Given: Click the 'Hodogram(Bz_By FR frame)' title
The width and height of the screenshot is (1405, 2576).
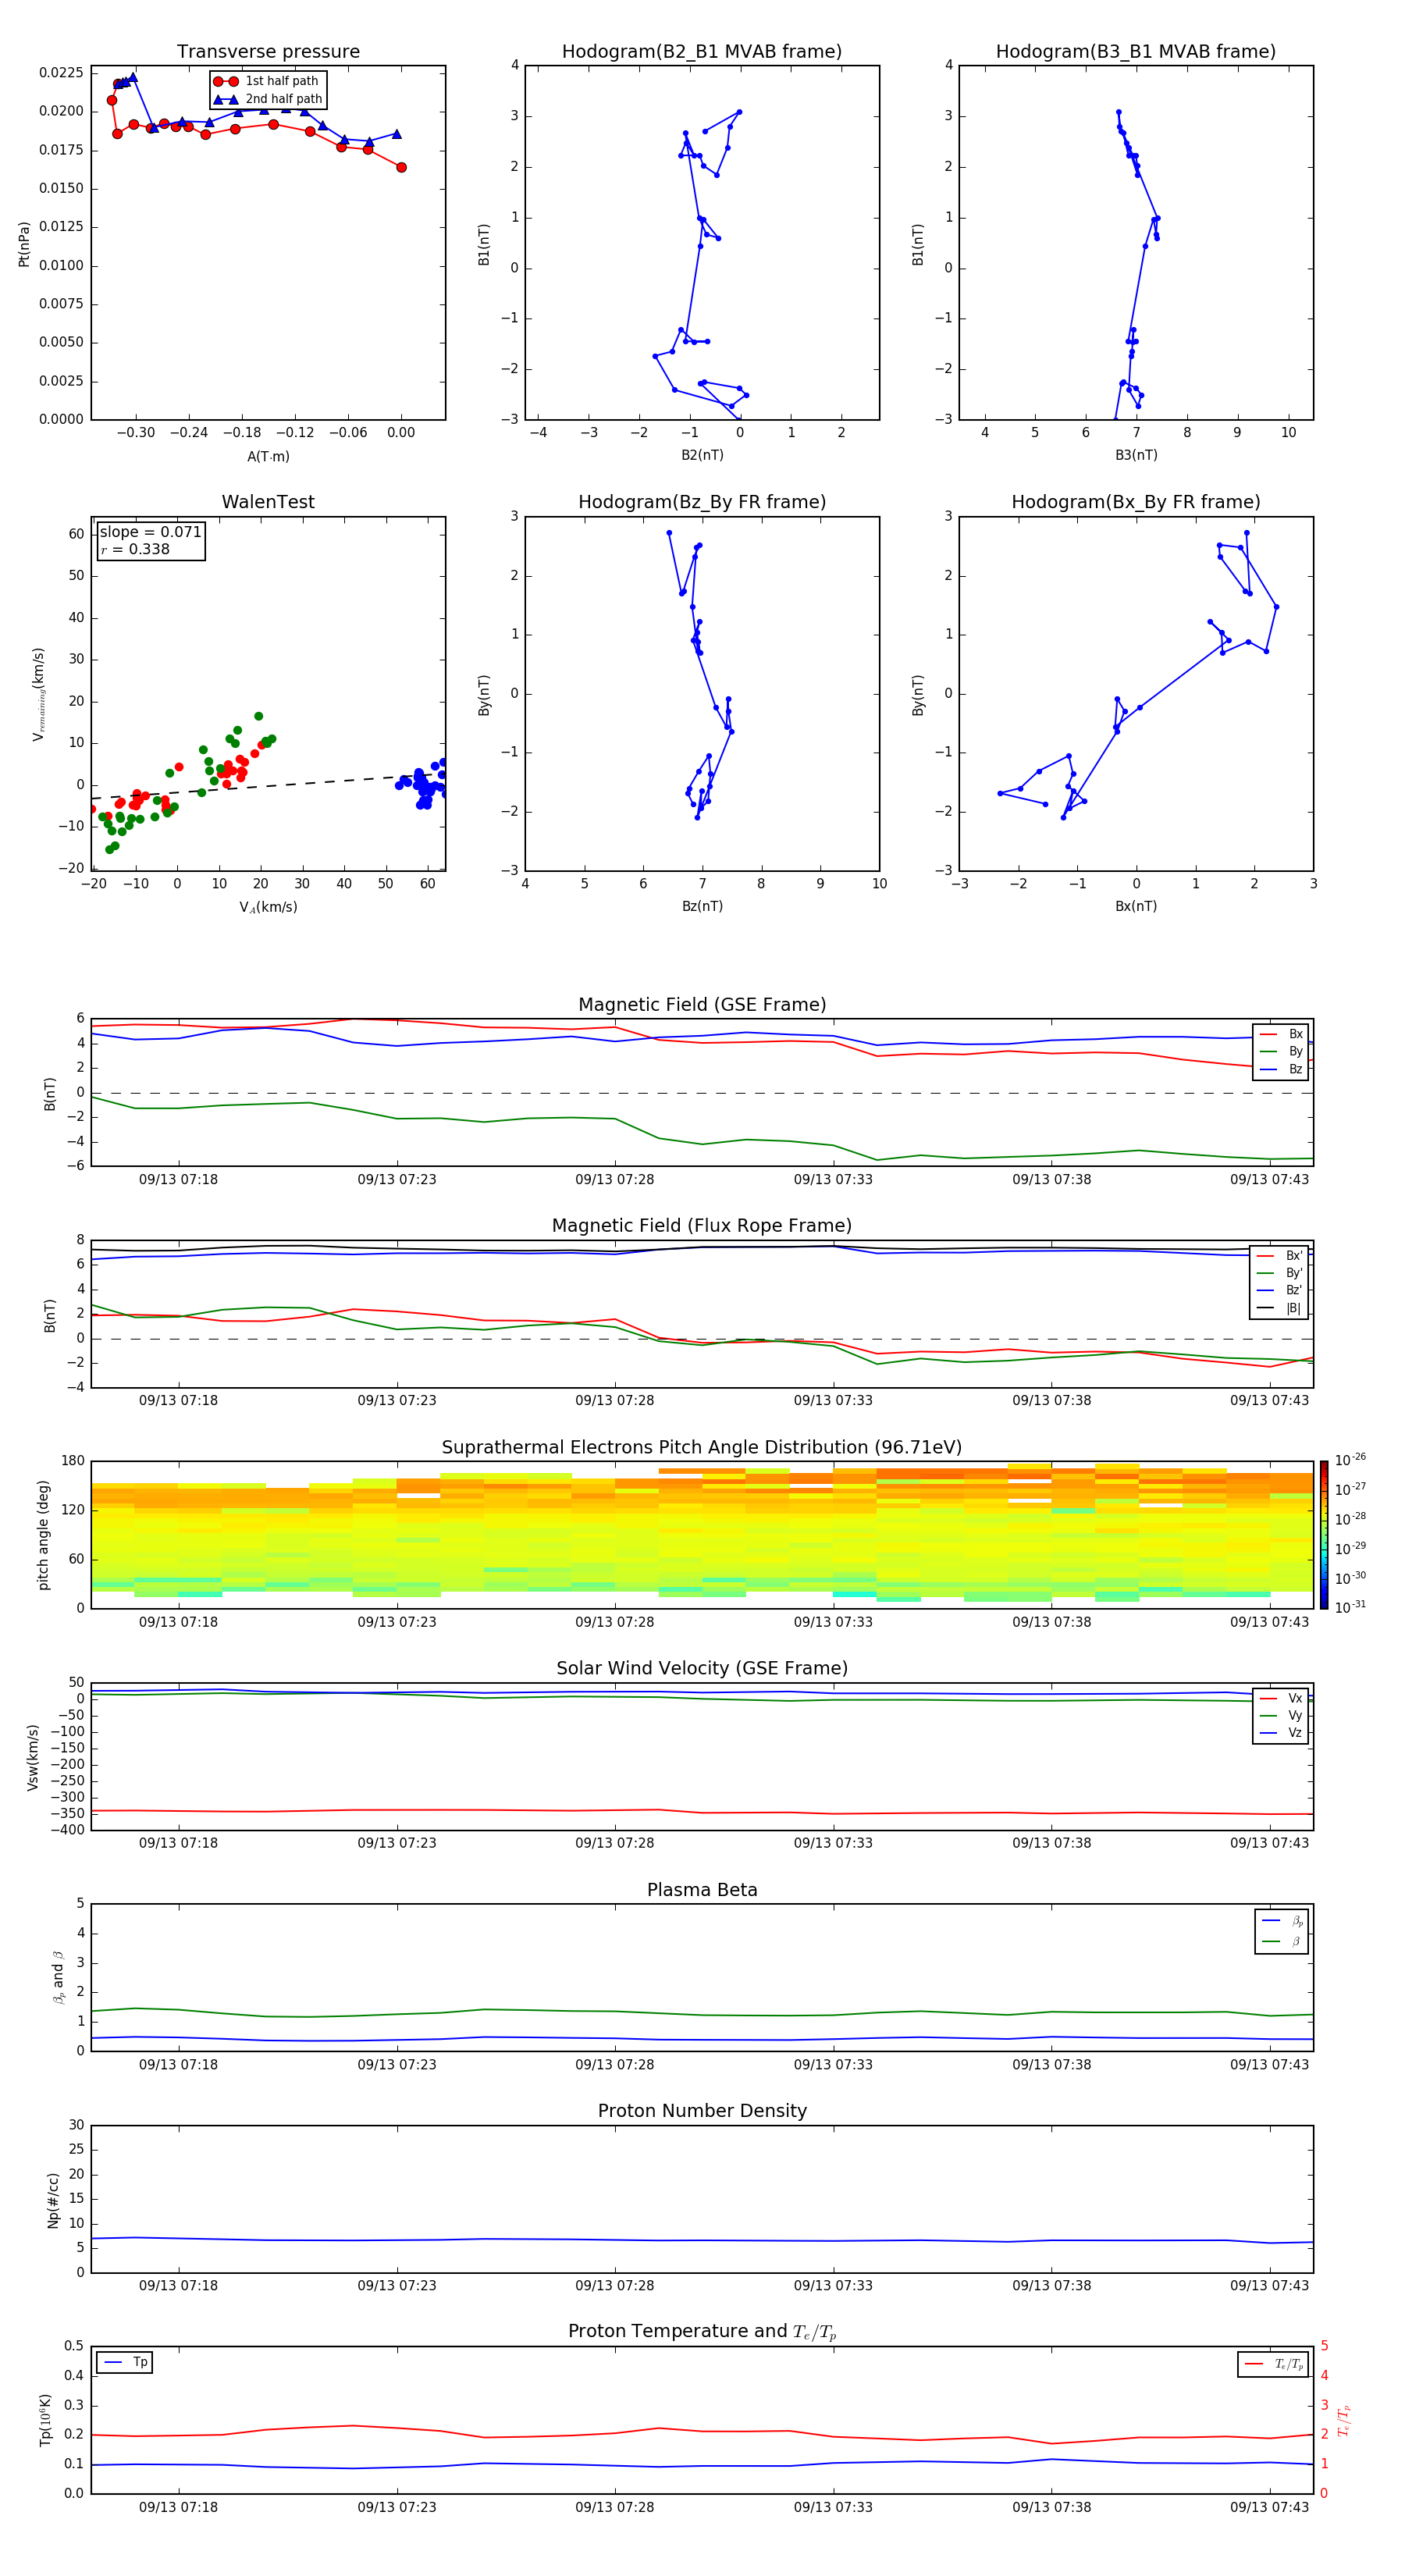Looking at the screenshot, I should pyautogui.click(x=702, y=502).
